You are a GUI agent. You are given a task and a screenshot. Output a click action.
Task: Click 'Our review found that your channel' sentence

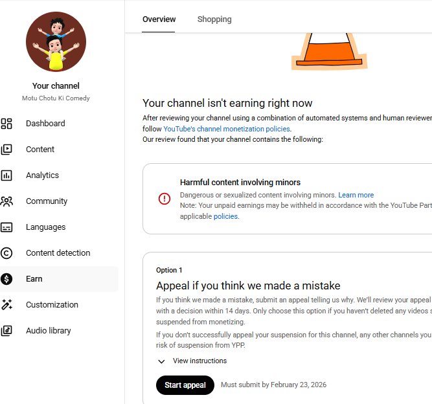click(233, 139)
